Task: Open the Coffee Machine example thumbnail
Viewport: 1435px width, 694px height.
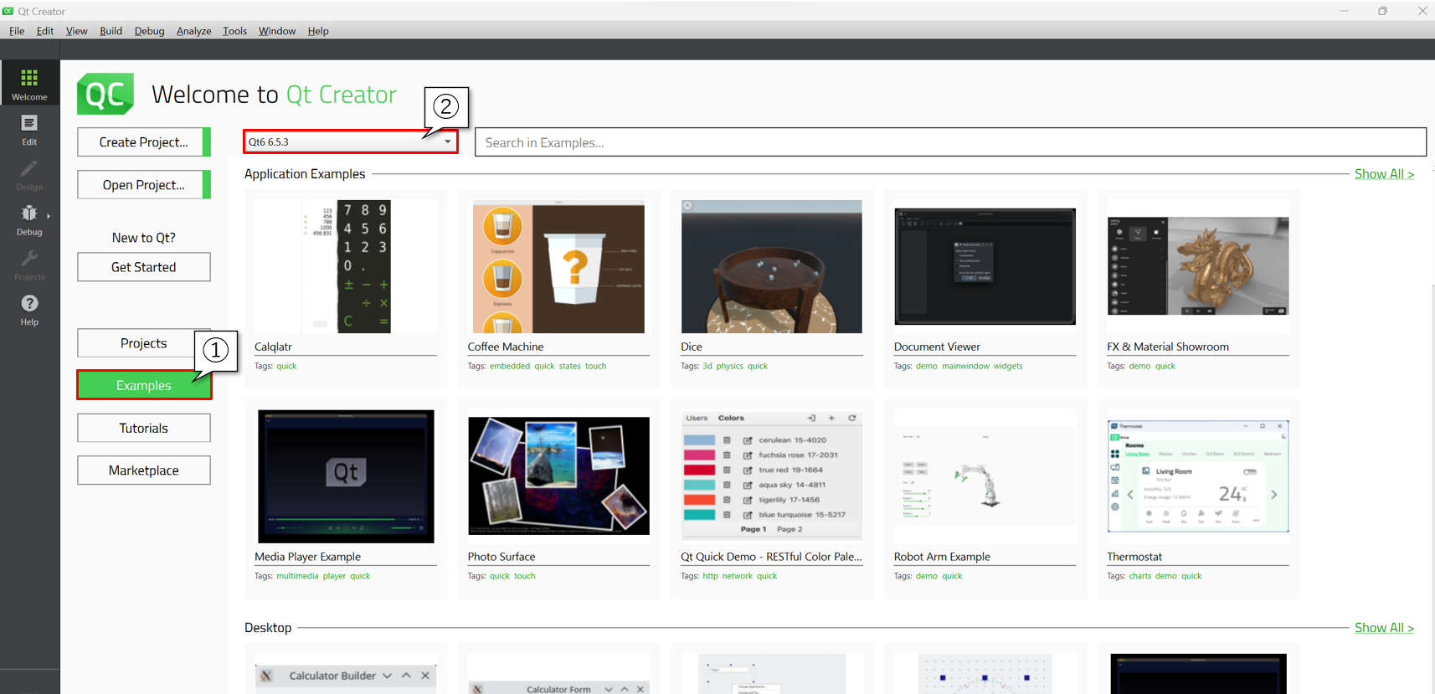Action: tap(558, 266)
